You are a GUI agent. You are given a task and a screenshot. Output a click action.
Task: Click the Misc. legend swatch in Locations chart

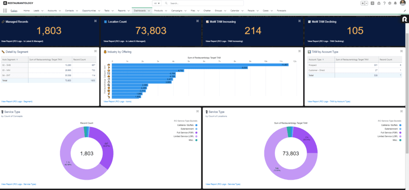click(400, 140)
